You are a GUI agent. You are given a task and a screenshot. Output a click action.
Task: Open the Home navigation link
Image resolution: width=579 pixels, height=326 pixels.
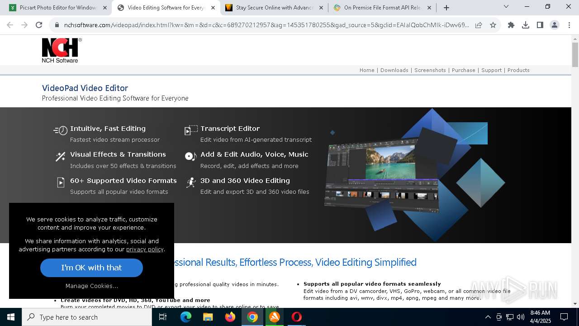click(x=367, y=70)
